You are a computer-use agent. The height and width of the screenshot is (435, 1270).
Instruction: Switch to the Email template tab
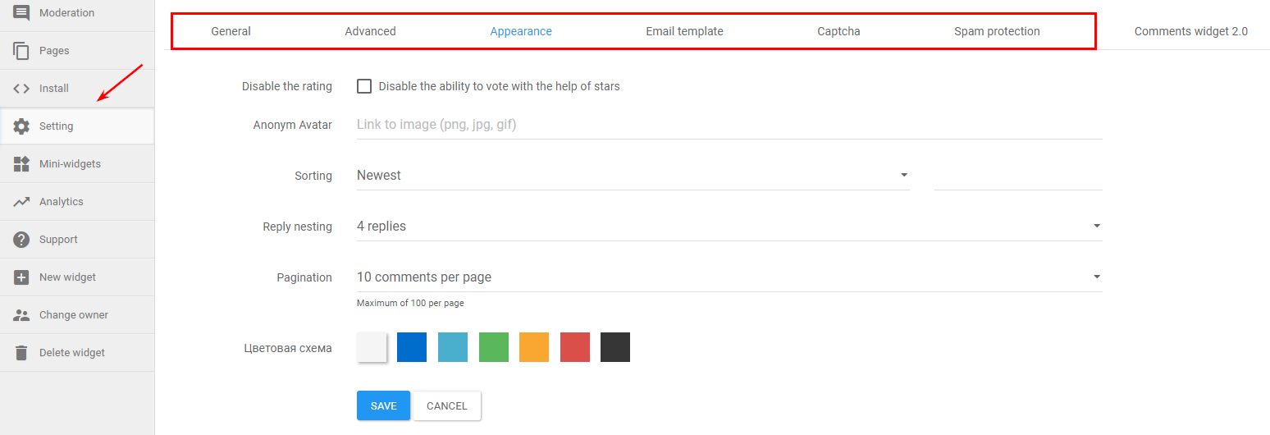(684, 31)
